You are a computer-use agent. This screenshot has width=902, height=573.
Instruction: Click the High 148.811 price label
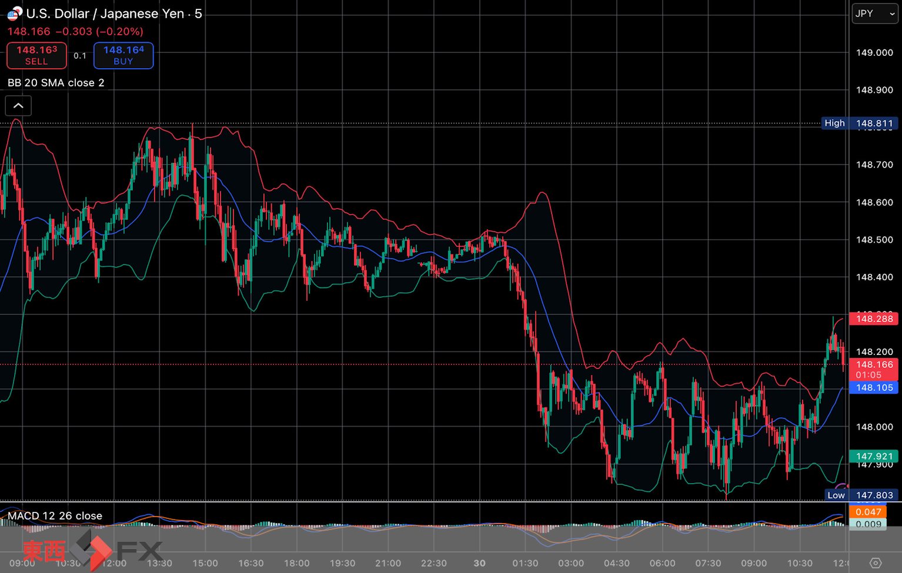pos(860,123)
